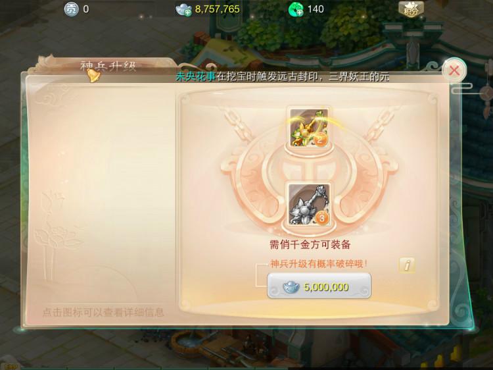This screenshot has width=493, height=370.
Task: Tap the 8,757,765 silver balance
Action: [x=218, y=9]
